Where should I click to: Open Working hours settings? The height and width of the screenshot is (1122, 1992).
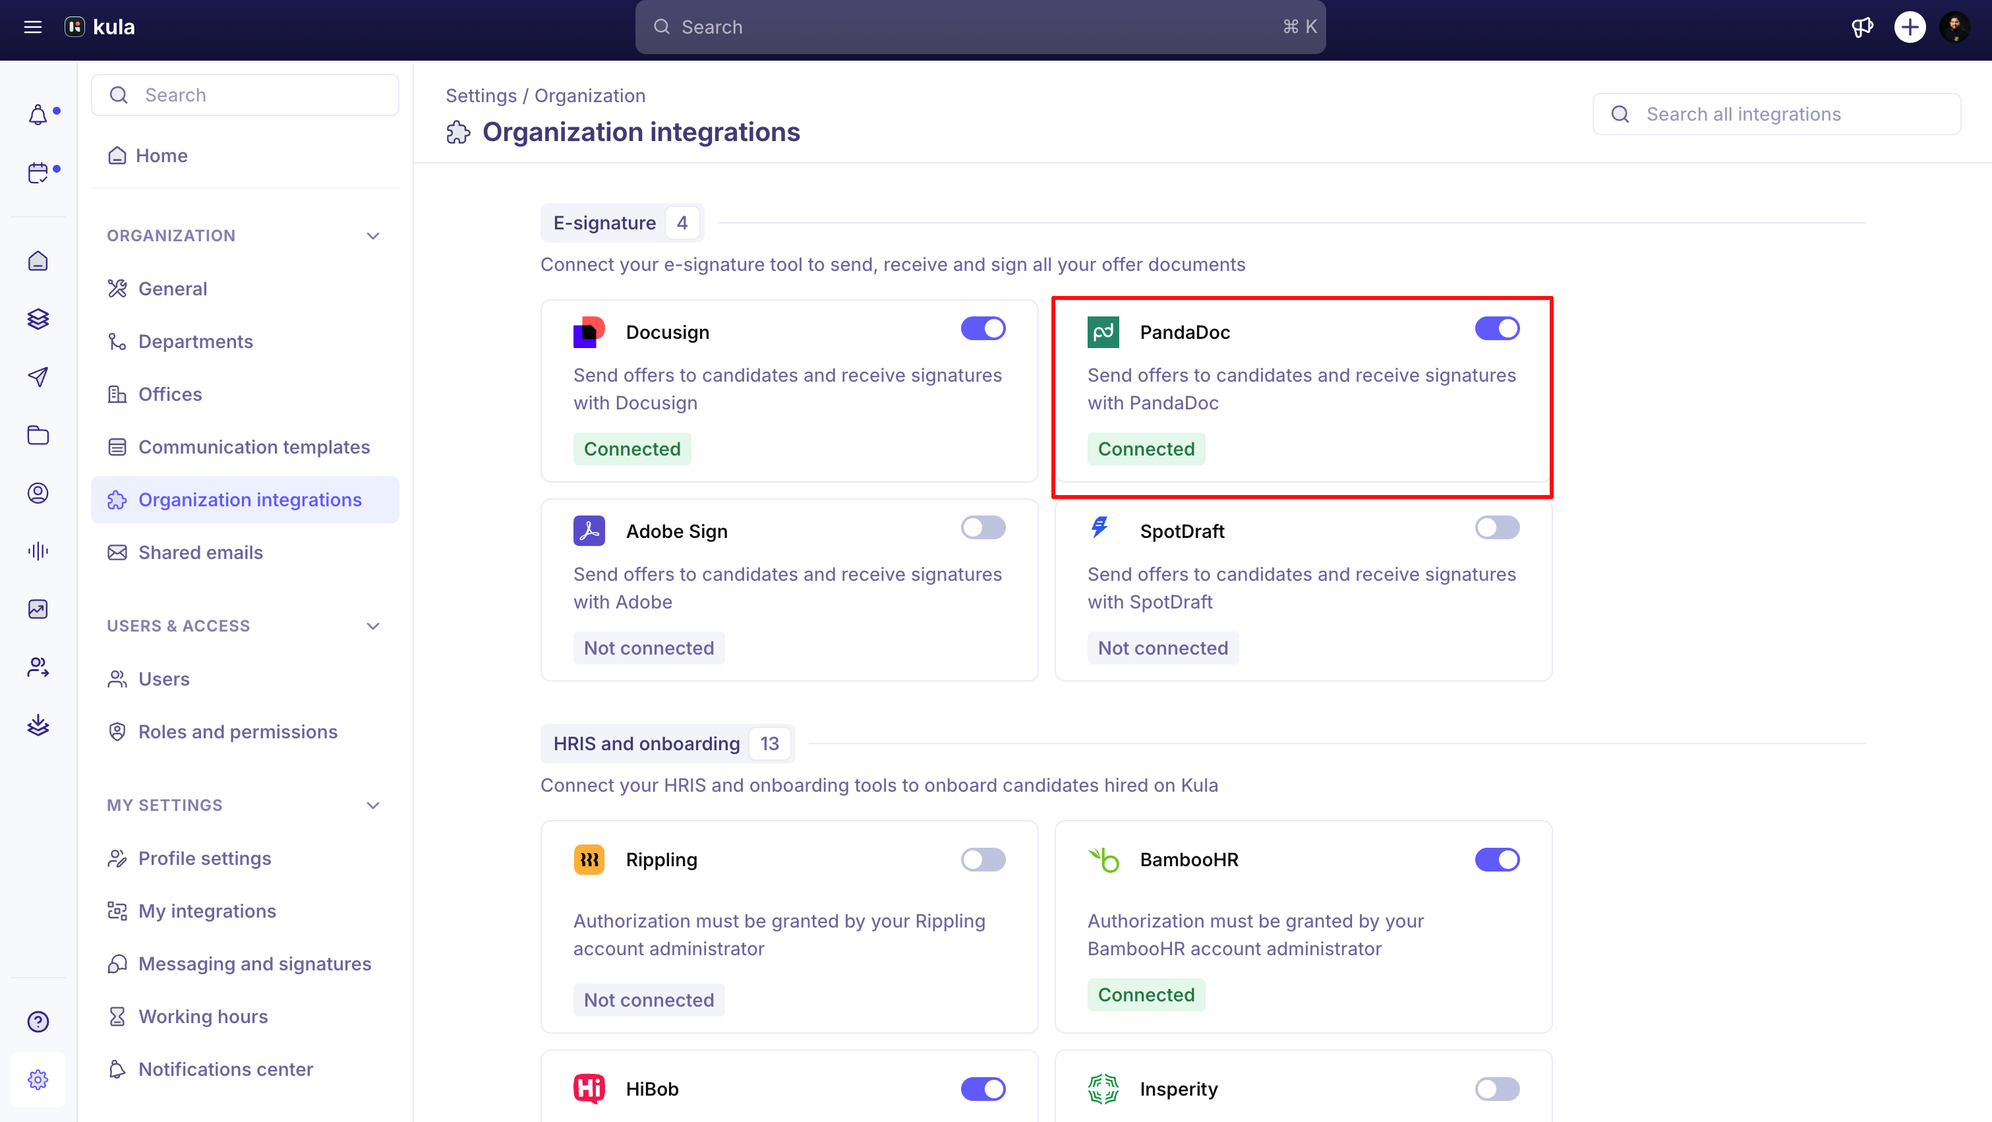tap(245, 1016)
